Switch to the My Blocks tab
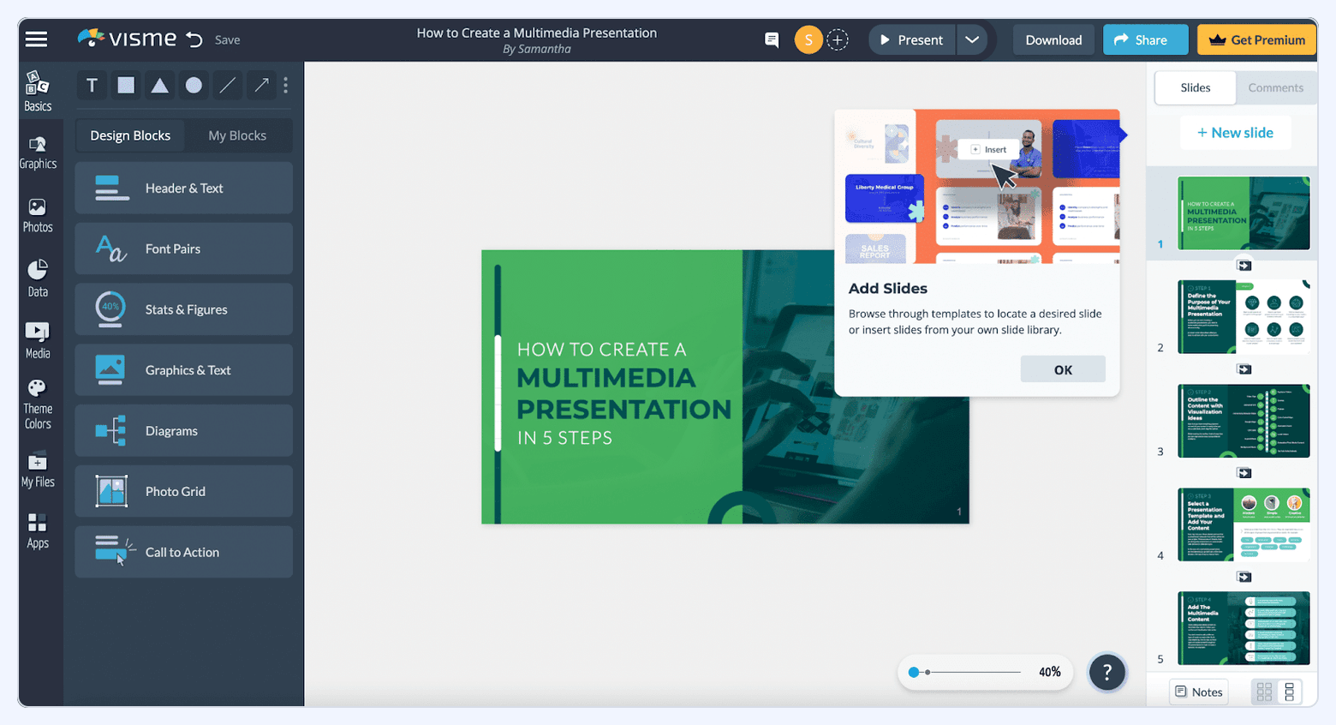Image resolution: width=1336 pixels, height=725 pixels. [x=237, y=135]
